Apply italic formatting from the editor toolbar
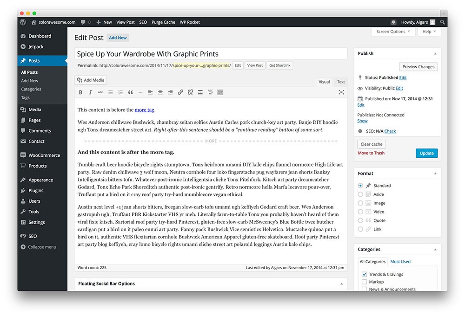 (91, 92)
